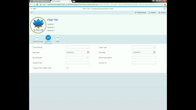Focus the Loan Amount input field
The width and height of the screenshot is (196, 110).
[x=77, y=47]
